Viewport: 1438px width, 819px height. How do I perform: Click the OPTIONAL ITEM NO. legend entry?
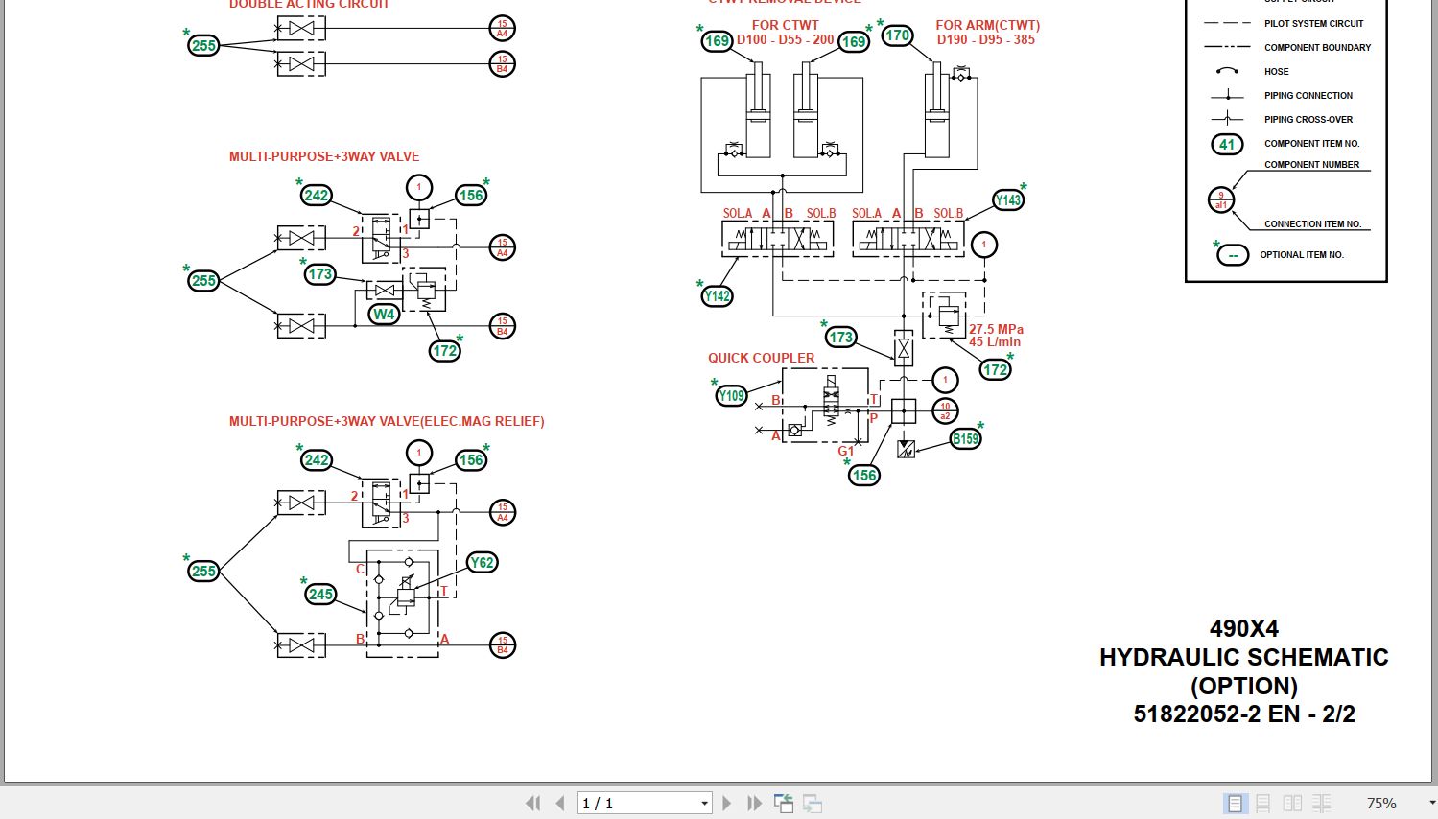coord(1301,254)
